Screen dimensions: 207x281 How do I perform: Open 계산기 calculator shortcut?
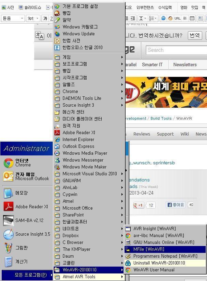click(x=27, y=261)
